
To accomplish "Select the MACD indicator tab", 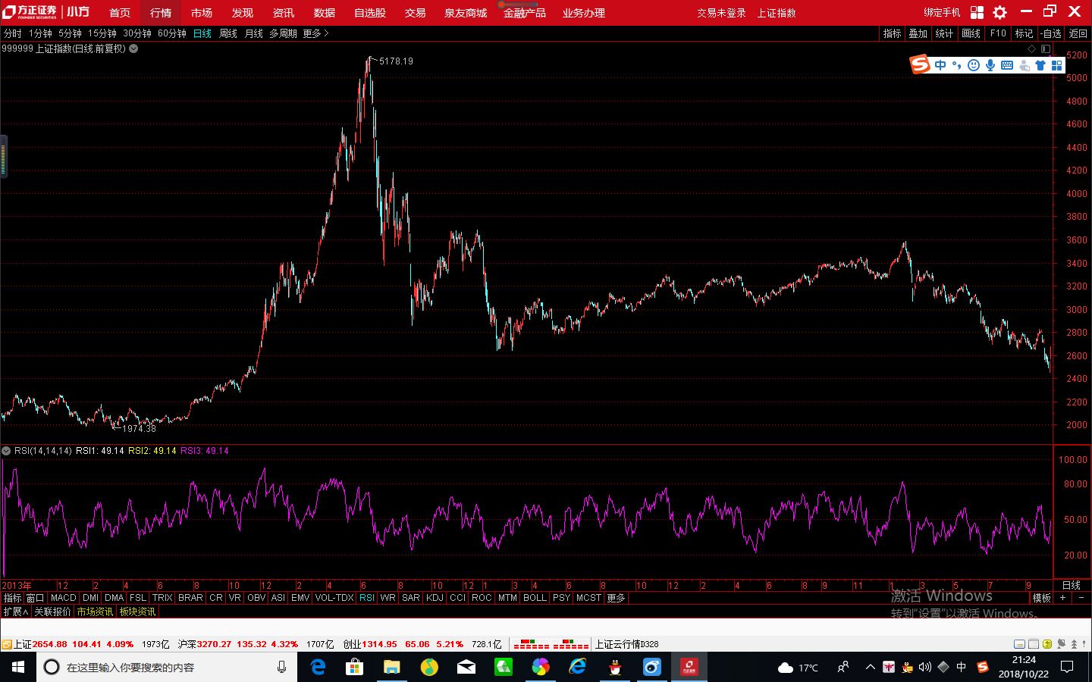I will [x=64, y=598].
